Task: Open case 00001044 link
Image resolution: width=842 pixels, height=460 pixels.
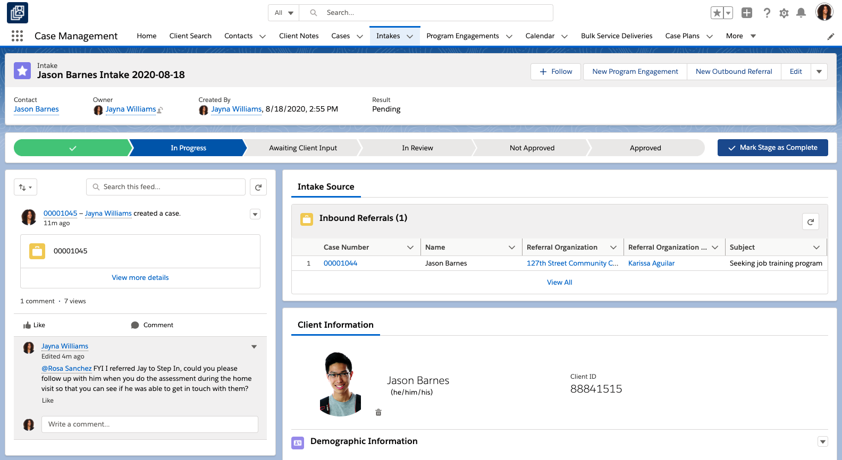Action: 340,263
